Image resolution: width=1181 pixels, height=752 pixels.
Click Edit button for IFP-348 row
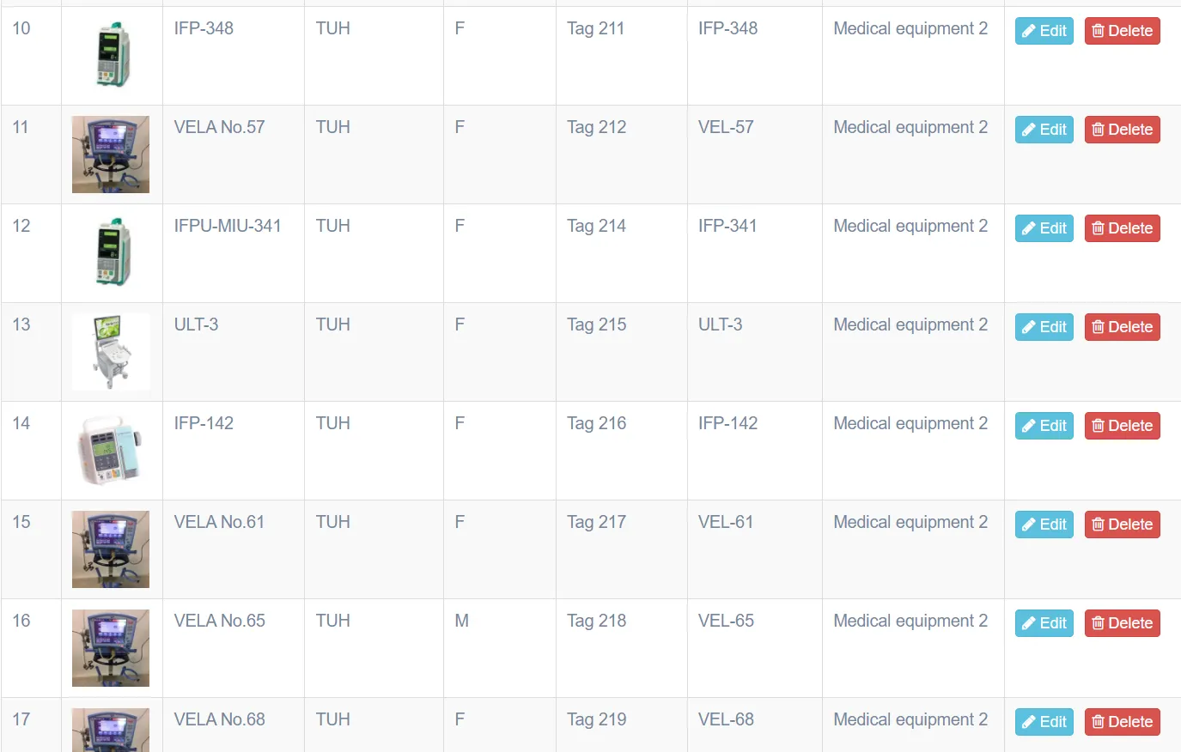(x=1044, y=31)
